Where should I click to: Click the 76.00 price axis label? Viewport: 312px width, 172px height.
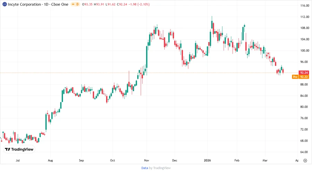coord(305,118)
